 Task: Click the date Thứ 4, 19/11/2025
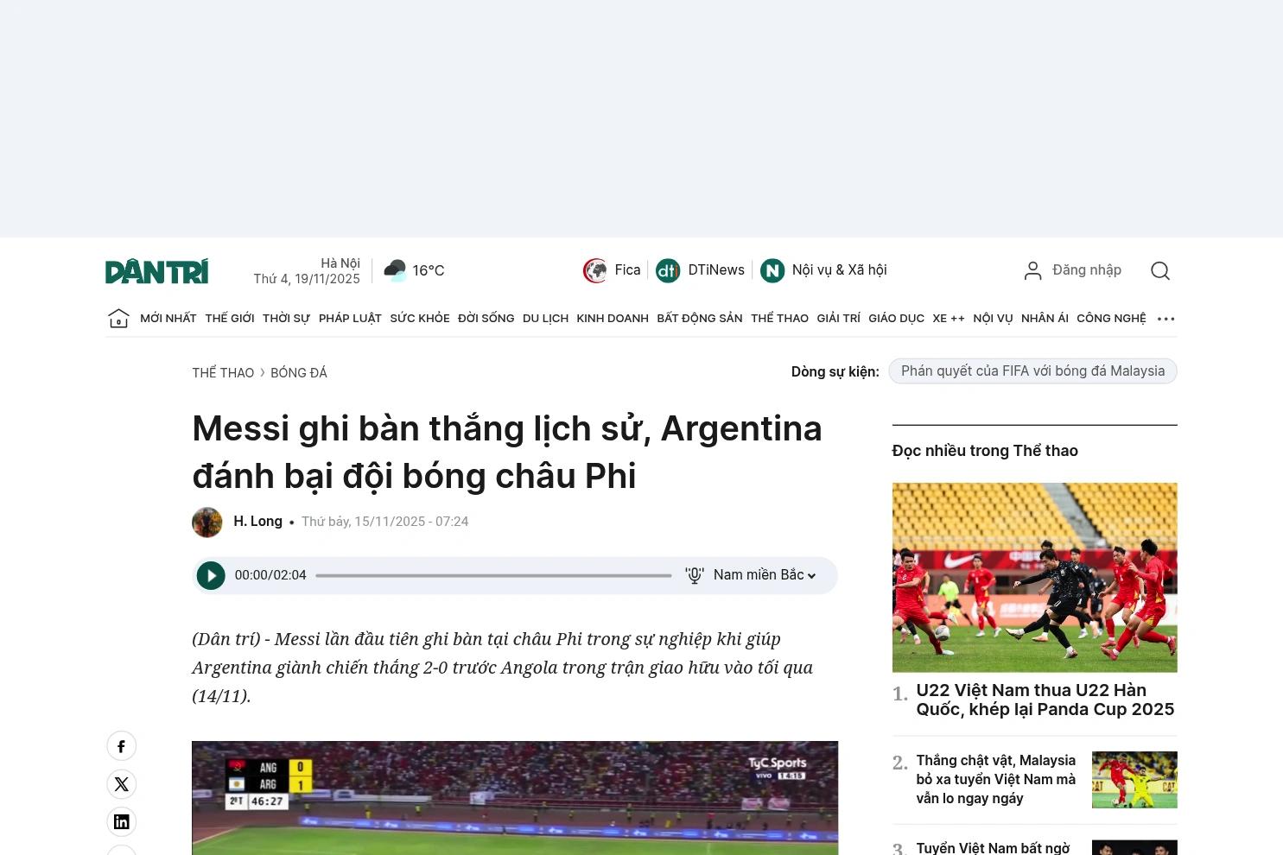click(307, 279)
